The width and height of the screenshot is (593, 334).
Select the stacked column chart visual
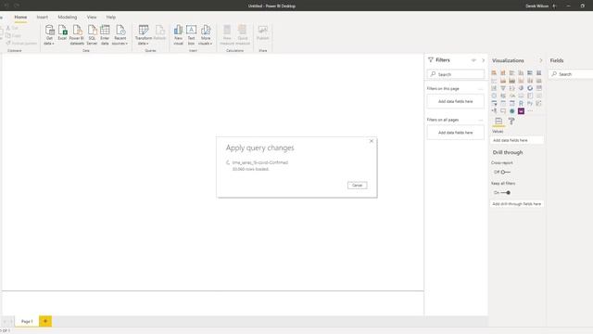[x=503, y=72]
